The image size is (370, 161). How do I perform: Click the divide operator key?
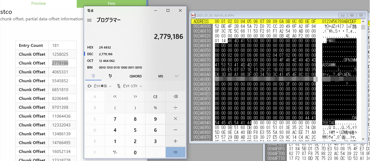[175, 108]
